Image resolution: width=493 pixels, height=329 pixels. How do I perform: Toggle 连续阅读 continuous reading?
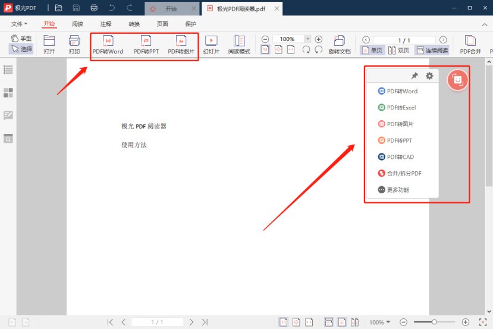(x=432, y=51)
